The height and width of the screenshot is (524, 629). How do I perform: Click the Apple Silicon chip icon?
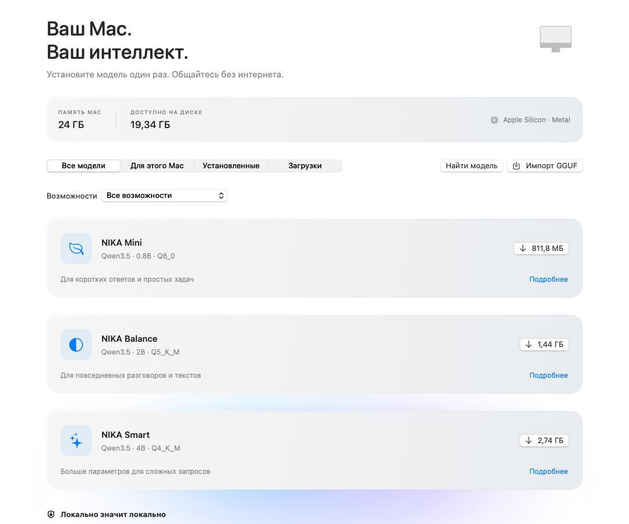pos(494,120)
